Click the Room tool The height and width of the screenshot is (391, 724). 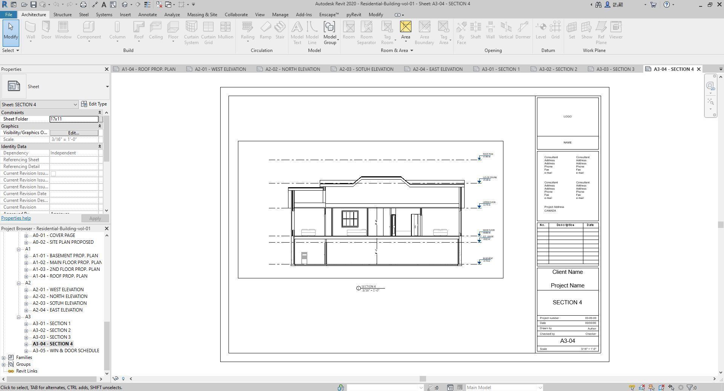click(x=348, y=30)
